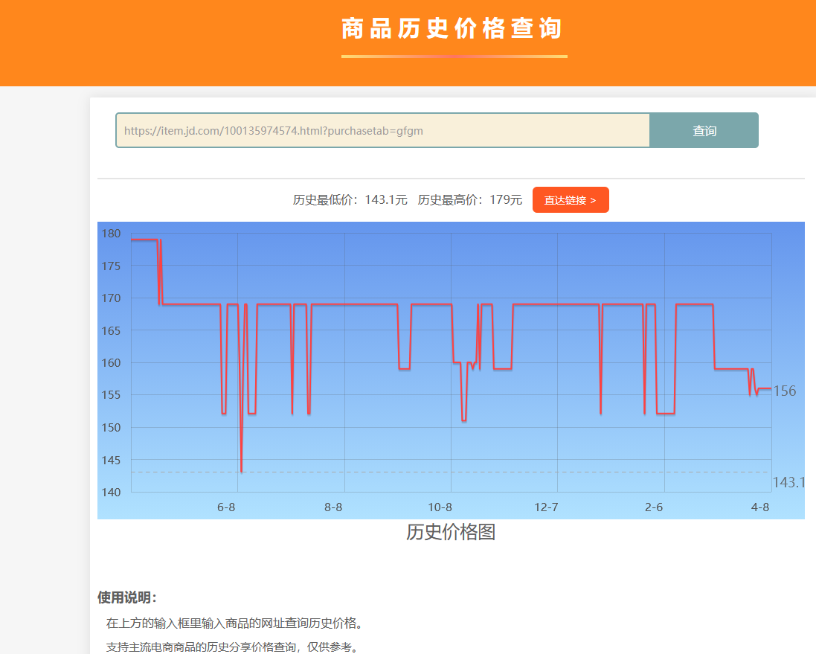Select the 6-8 date label on x-axis
The image size is (816, 654).
click(226, 507)
